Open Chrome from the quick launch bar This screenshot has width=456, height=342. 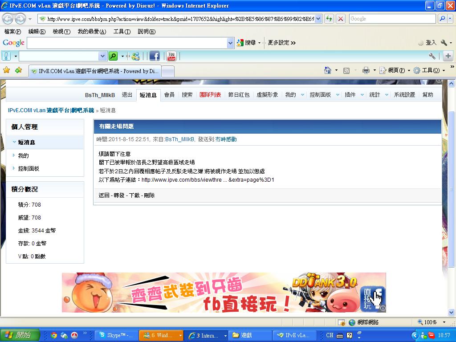[x=53, y=335]
